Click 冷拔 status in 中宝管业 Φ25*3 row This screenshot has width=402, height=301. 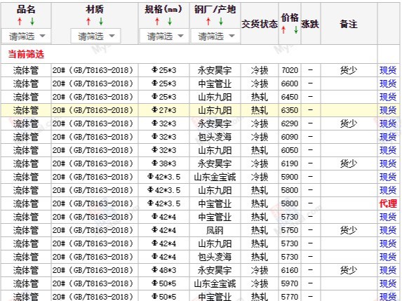coord(260,83)
